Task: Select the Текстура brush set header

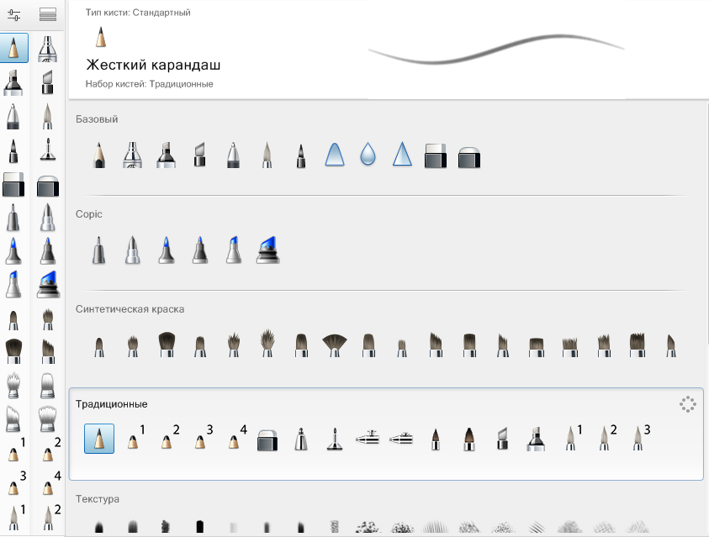Action: coord(98,499)
